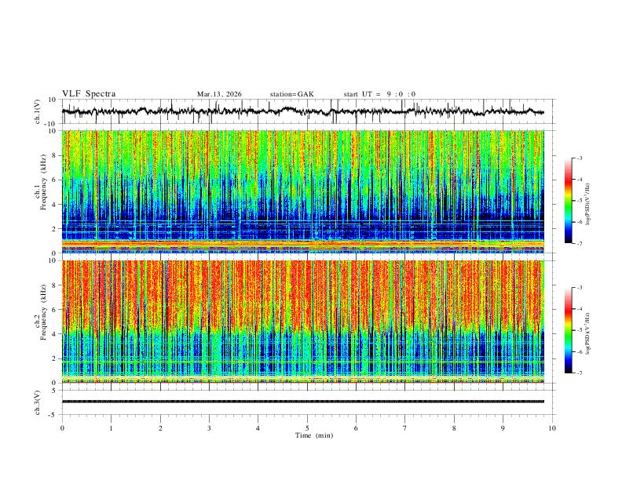
Task: Click the "station=GAK" header label
Action: coord(292,94)
